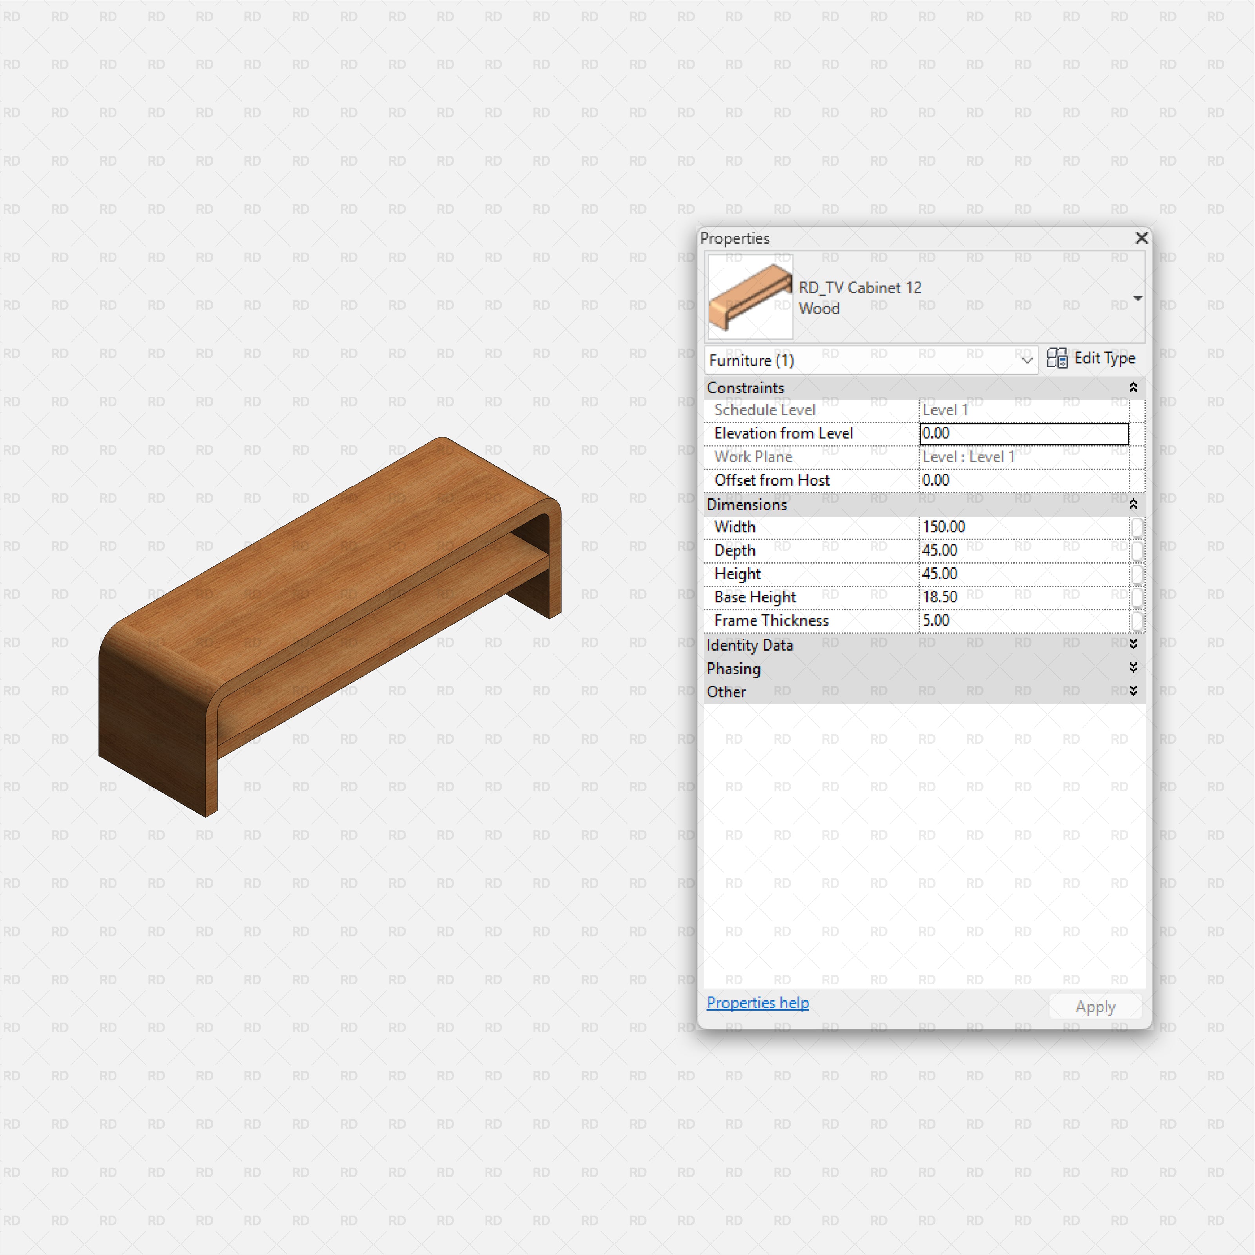1255x1255 pixels.
Task: Open the Properties help link
Action: click(x=757, y=1002)
